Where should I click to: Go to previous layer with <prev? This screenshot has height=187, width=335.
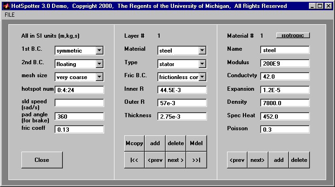point(154,160)
